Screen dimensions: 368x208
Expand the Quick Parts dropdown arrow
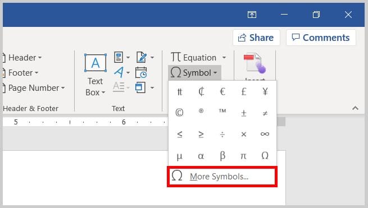click(x=128, y=57)
